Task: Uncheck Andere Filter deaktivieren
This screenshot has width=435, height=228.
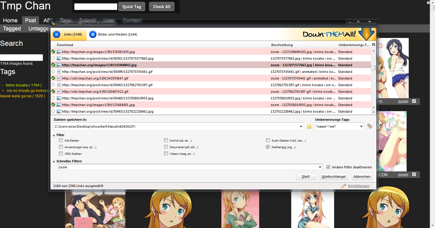Action: (328, 167)
